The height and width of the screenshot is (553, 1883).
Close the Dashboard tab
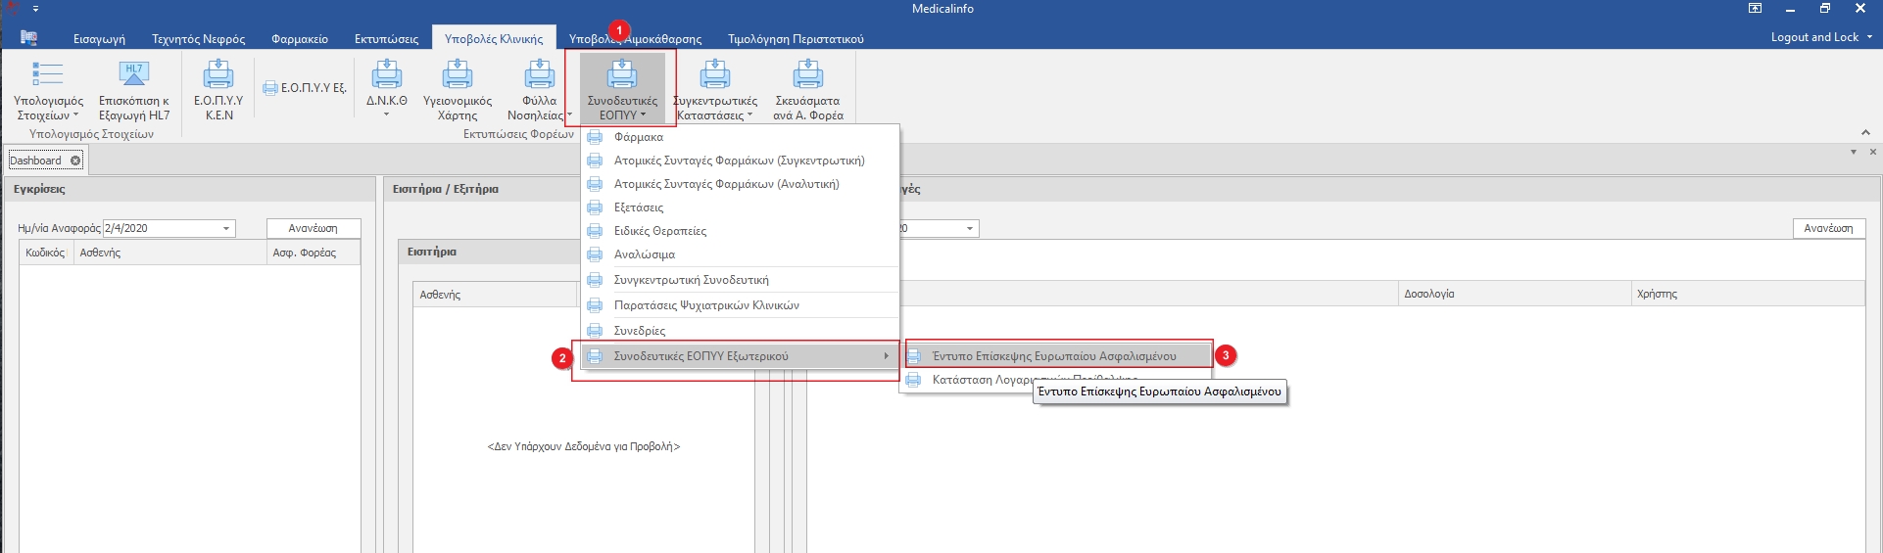pos(75,161)
